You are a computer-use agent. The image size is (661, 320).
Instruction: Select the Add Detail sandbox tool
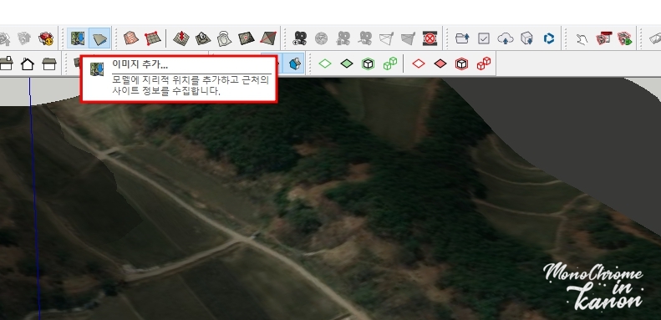247,38
